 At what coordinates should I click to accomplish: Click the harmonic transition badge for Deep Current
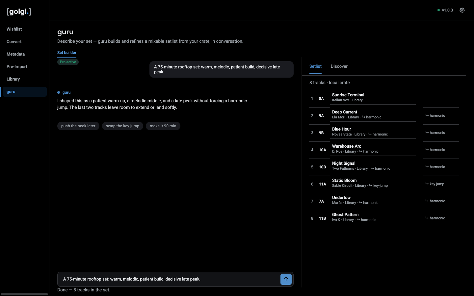(x=435, y=115)
